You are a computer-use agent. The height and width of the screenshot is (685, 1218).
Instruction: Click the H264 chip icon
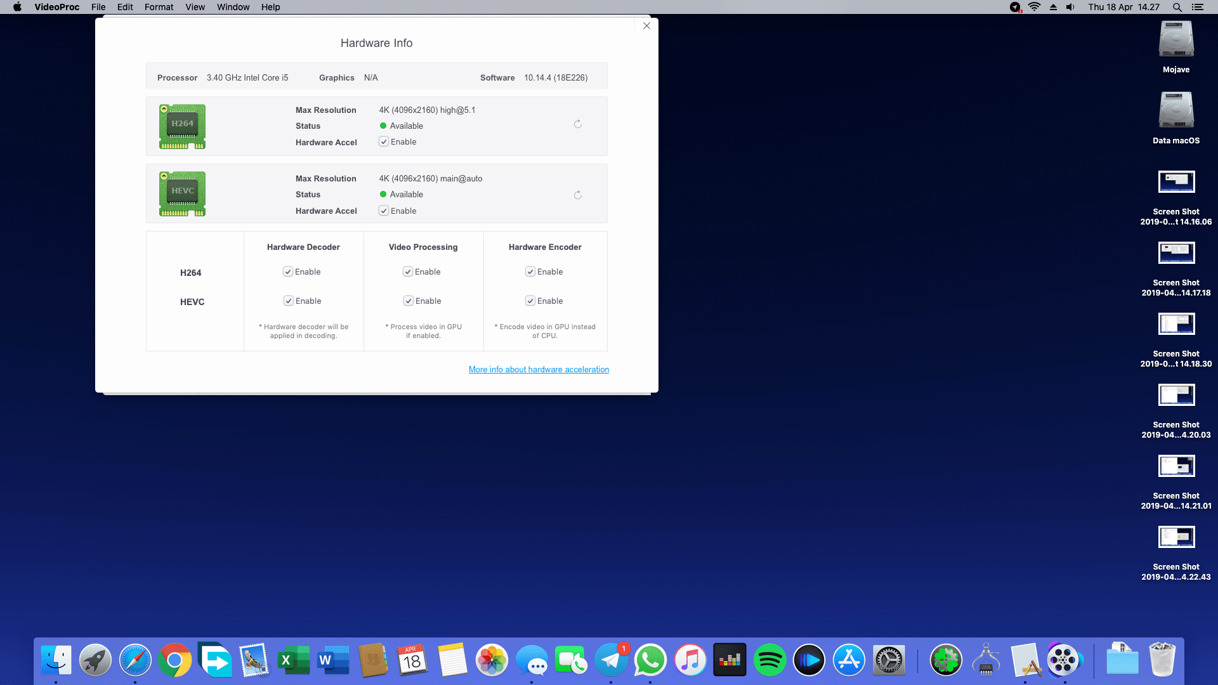[182, 126]
